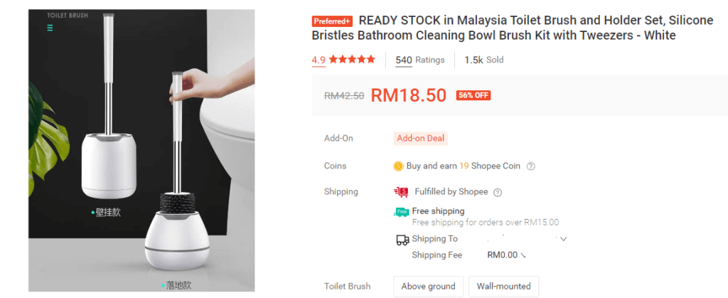Select the Above ground toilet brush option
Screen dimensions: 728x298
tap(429, 287)
